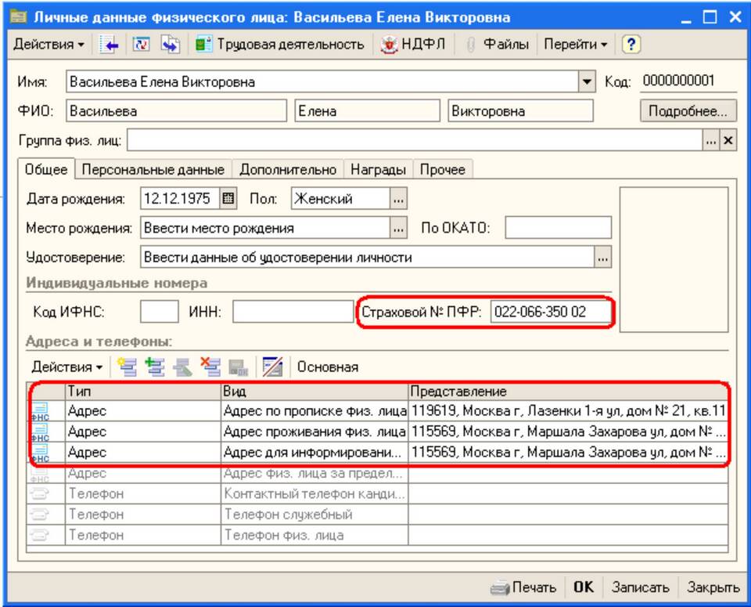Open Действия dropdown in addresses toolbar
This screenshot has width=751, height=607.
point(66,367)
